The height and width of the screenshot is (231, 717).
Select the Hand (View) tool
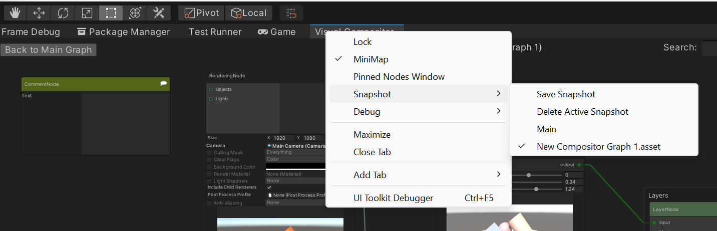15,13
